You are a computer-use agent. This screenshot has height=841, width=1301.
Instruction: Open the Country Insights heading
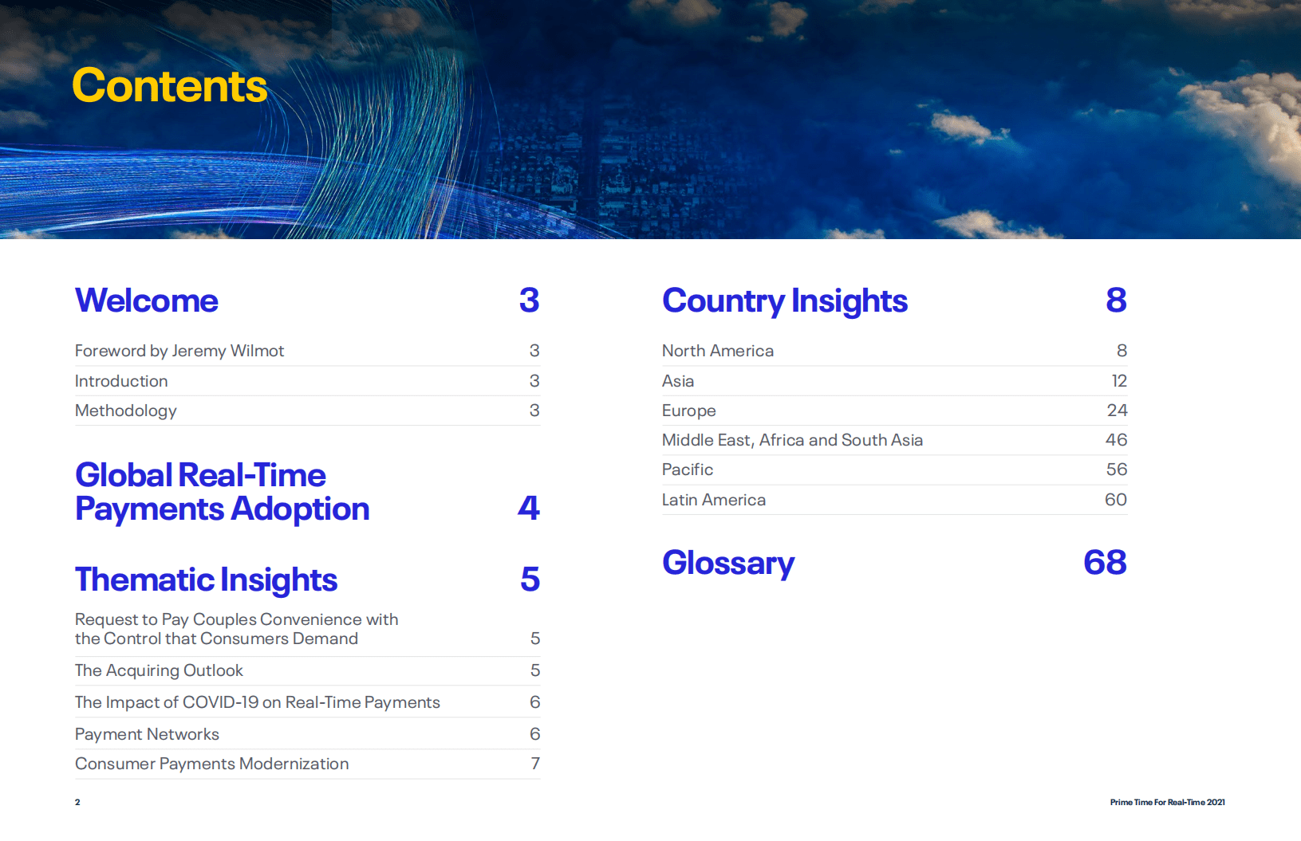tap(784, 301)
